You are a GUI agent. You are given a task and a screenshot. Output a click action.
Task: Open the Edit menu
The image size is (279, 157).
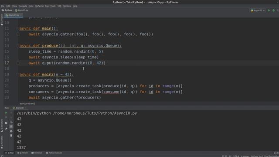coord(8,6)
